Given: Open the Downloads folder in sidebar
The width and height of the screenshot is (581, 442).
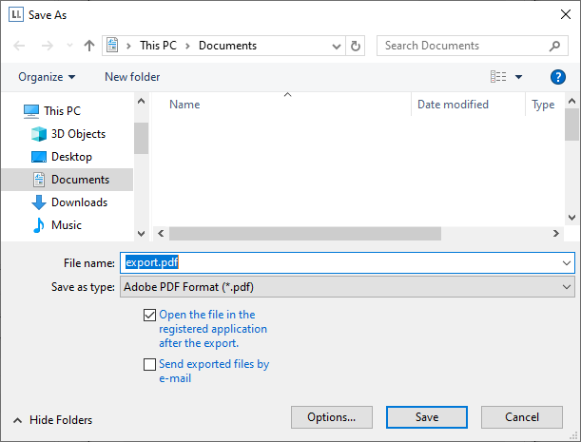Looking at the screenshot, I should (x=78, y=202).
